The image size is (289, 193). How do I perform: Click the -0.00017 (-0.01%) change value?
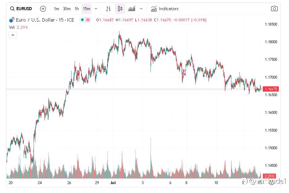(x=190, y=20)
